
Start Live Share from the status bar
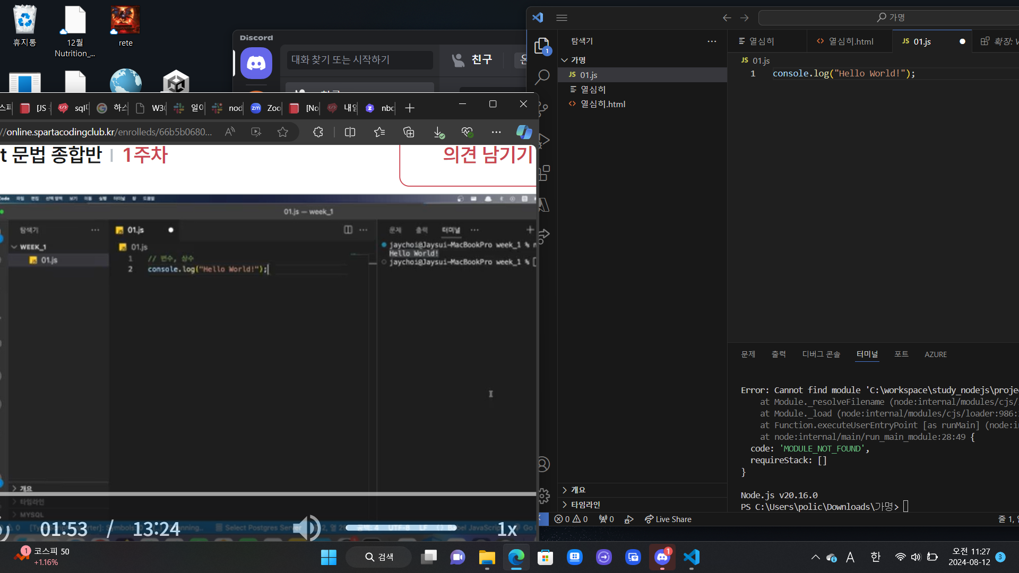tap(668, 519)
